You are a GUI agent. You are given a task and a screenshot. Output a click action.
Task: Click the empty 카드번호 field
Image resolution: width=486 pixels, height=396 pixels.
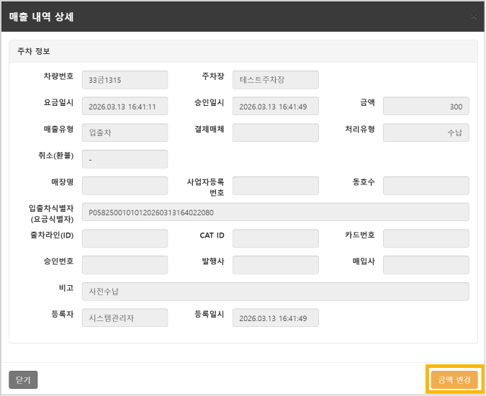pos(426,238)
